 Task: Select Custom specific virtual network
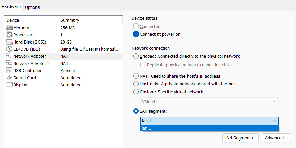[x=136, y=92]
